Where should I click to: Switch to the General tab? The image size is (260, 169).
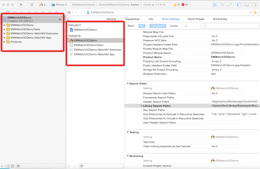pyautogui.click(x=111, y=19)
